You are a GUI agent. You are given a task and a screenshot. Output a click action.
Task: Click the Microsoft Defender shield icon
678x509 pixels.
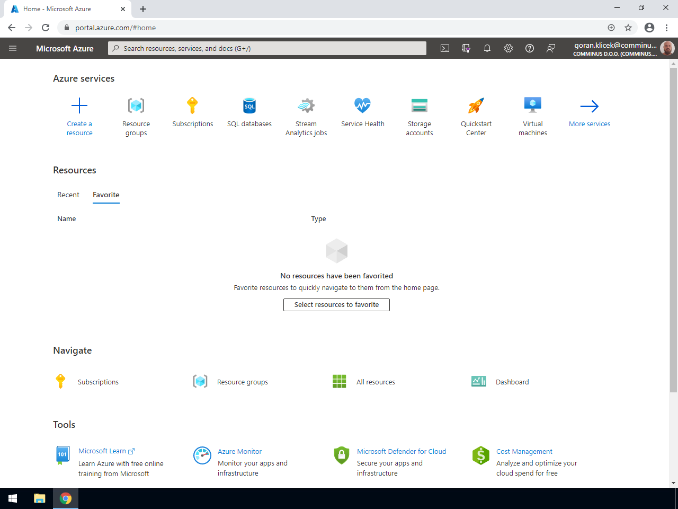coord(342,455)
